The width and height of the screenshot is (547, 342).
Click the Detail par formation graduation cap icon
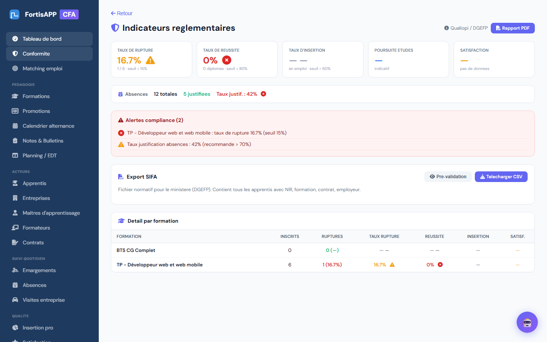122,221
